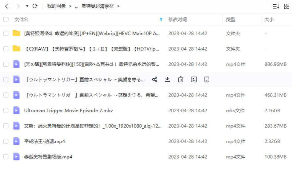Image resolution: width=292 pixels, height=178 pixels.
Task: Click the 886.96MB size cell
Action: (x=275, y=64)
